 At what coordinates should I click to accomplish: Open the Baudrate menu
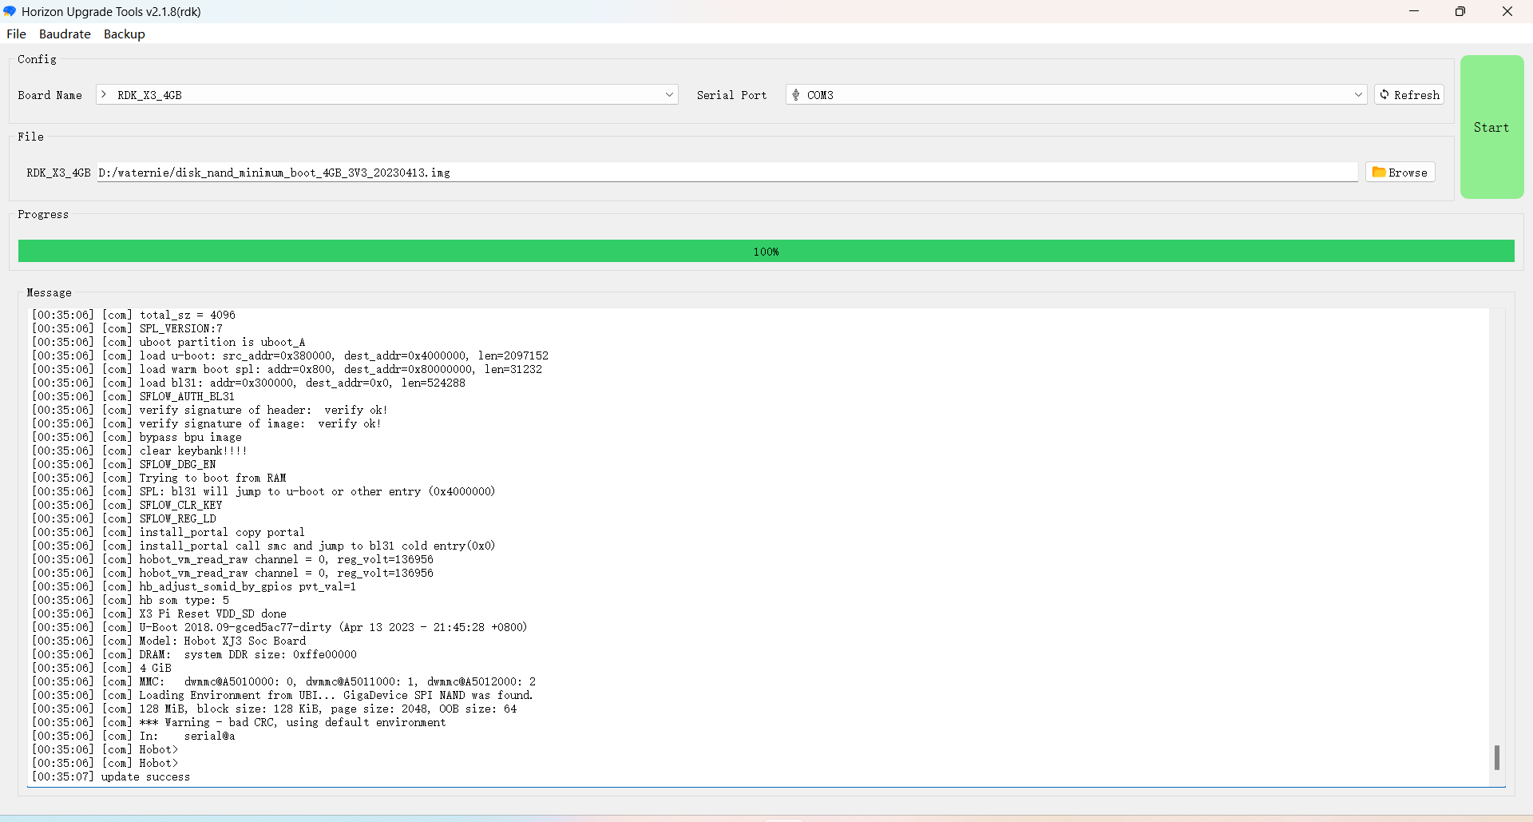pos(65,34)
